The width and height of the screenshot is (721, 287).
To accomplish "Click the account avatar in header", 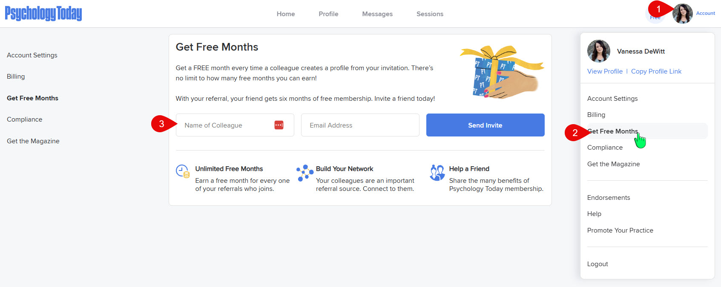I will 682,14.
